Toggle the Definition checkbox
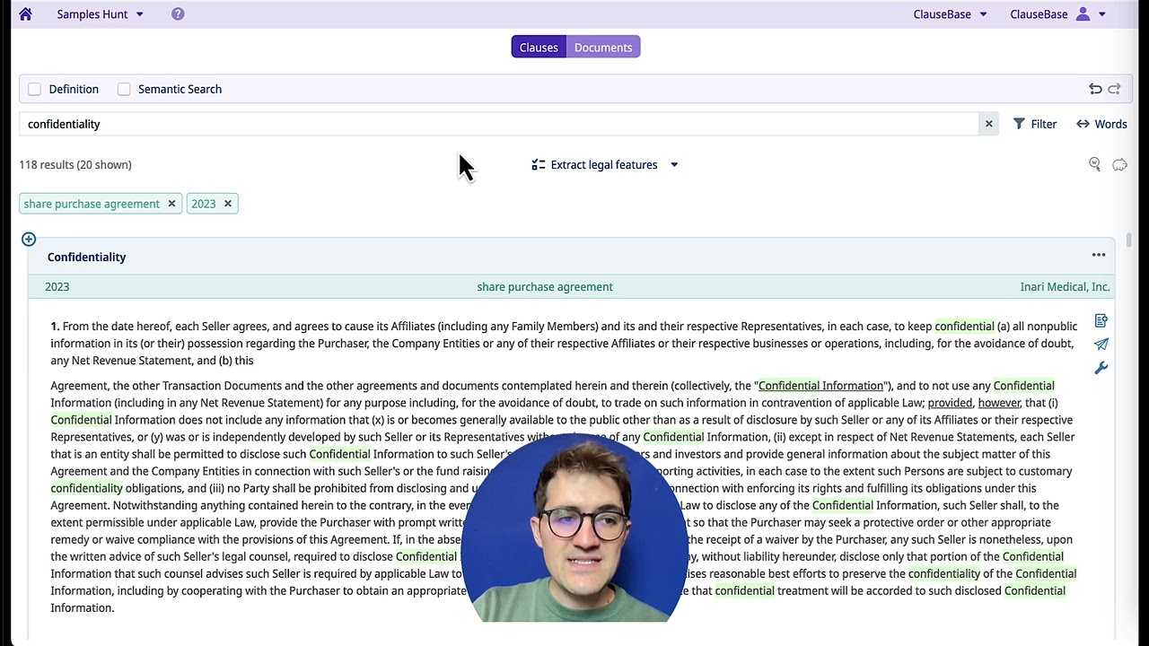 pyautogui.click(x=34, y=89)
